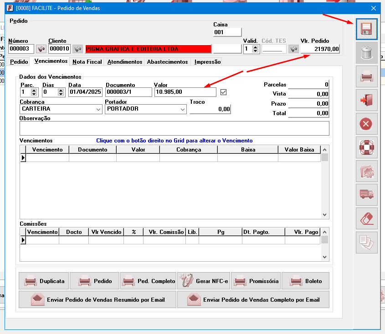Print Promissória note
This screenshot has height=334, width=385.
tap(256, 281)
